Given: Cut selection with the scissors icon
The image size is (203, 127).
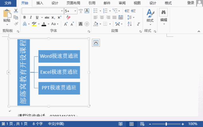Looking at the screenshot, I should pos(16,11).
